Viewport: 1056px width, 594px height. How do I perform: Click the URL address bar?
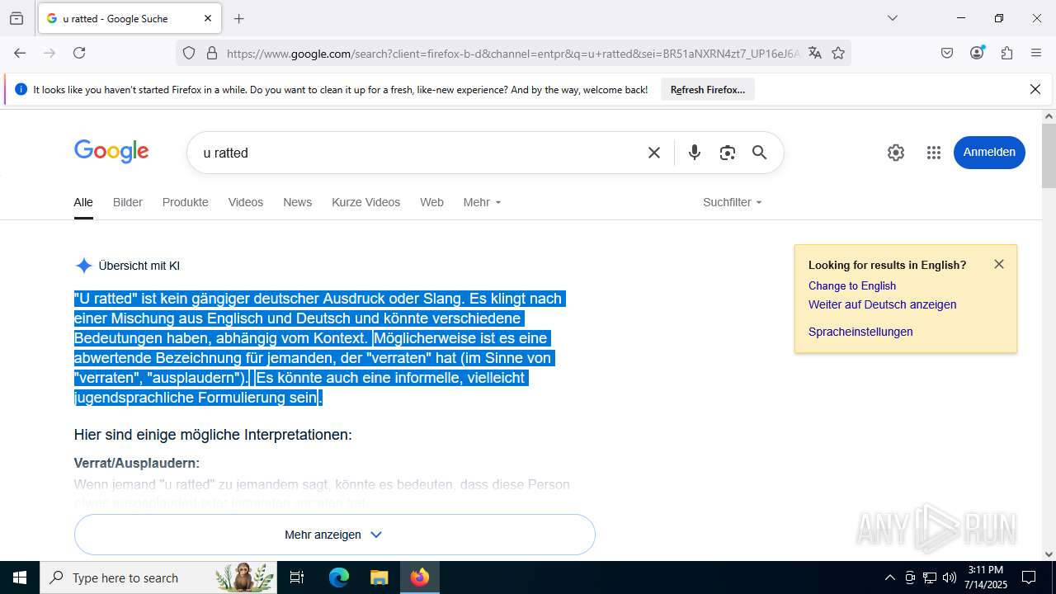(x=511, y=54)
